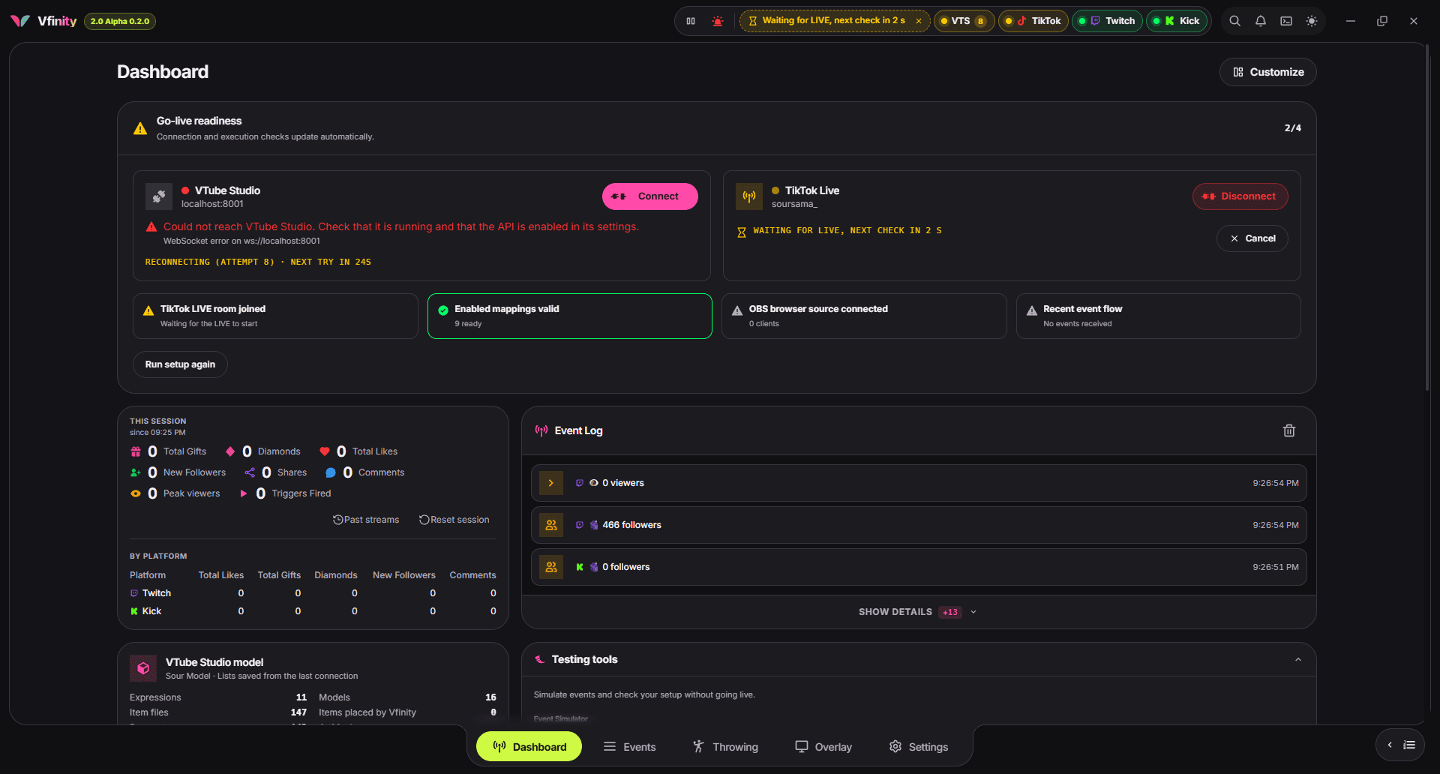Screen dimensions: 1440x774
Task: Click the 2.0 Alpha 0.2.0 version badge
Action: click(x=120, y=21)
